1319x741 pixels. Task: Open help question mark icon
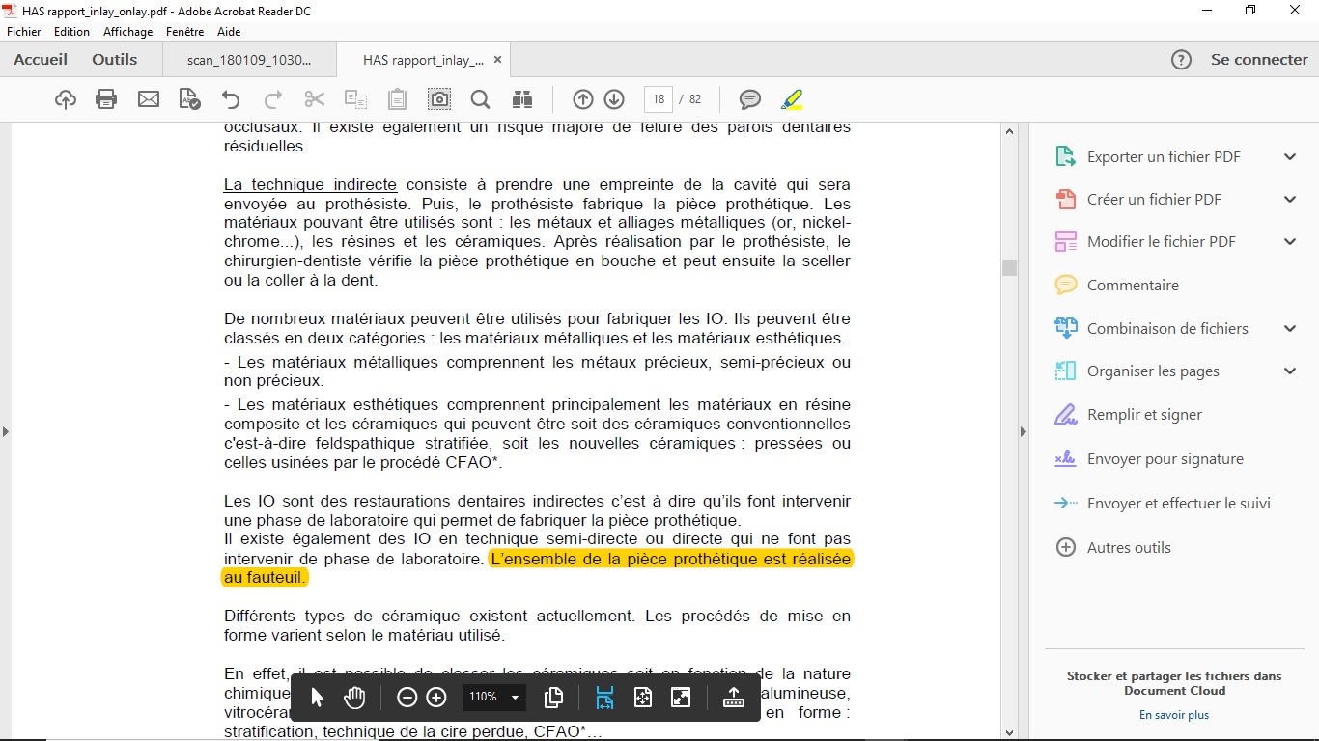pyautogui.click(x=1181, y=60)
